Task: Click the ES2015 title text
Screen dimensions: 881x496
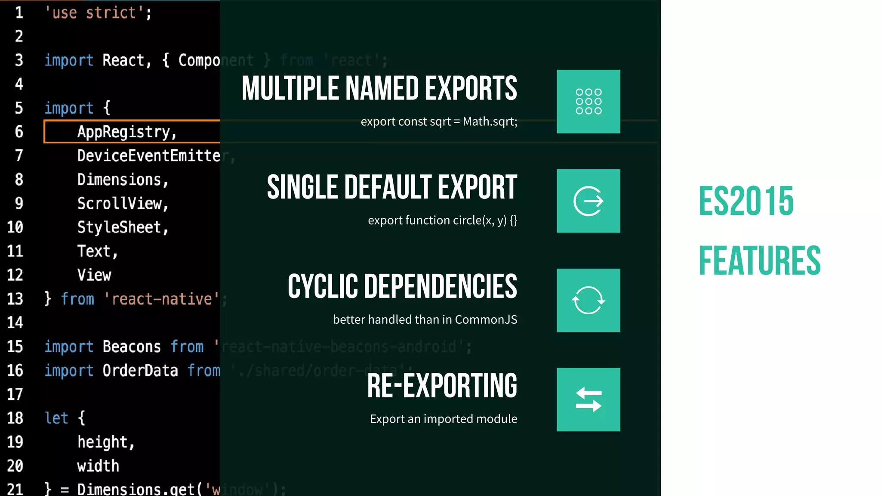Action: pyautogui.click(x=746, y=201)
